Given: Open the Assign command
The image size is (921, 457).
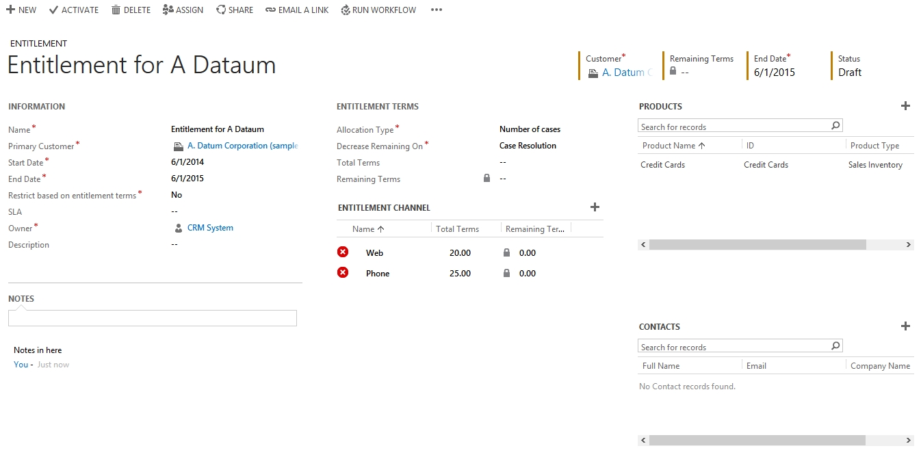Looking at the screenshot, I should 183,10.
